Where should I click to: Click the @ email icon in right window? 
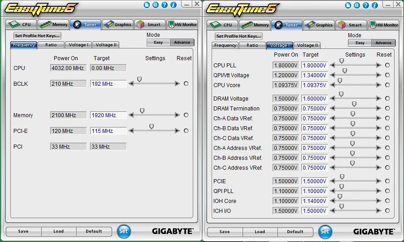coord(356,5)
